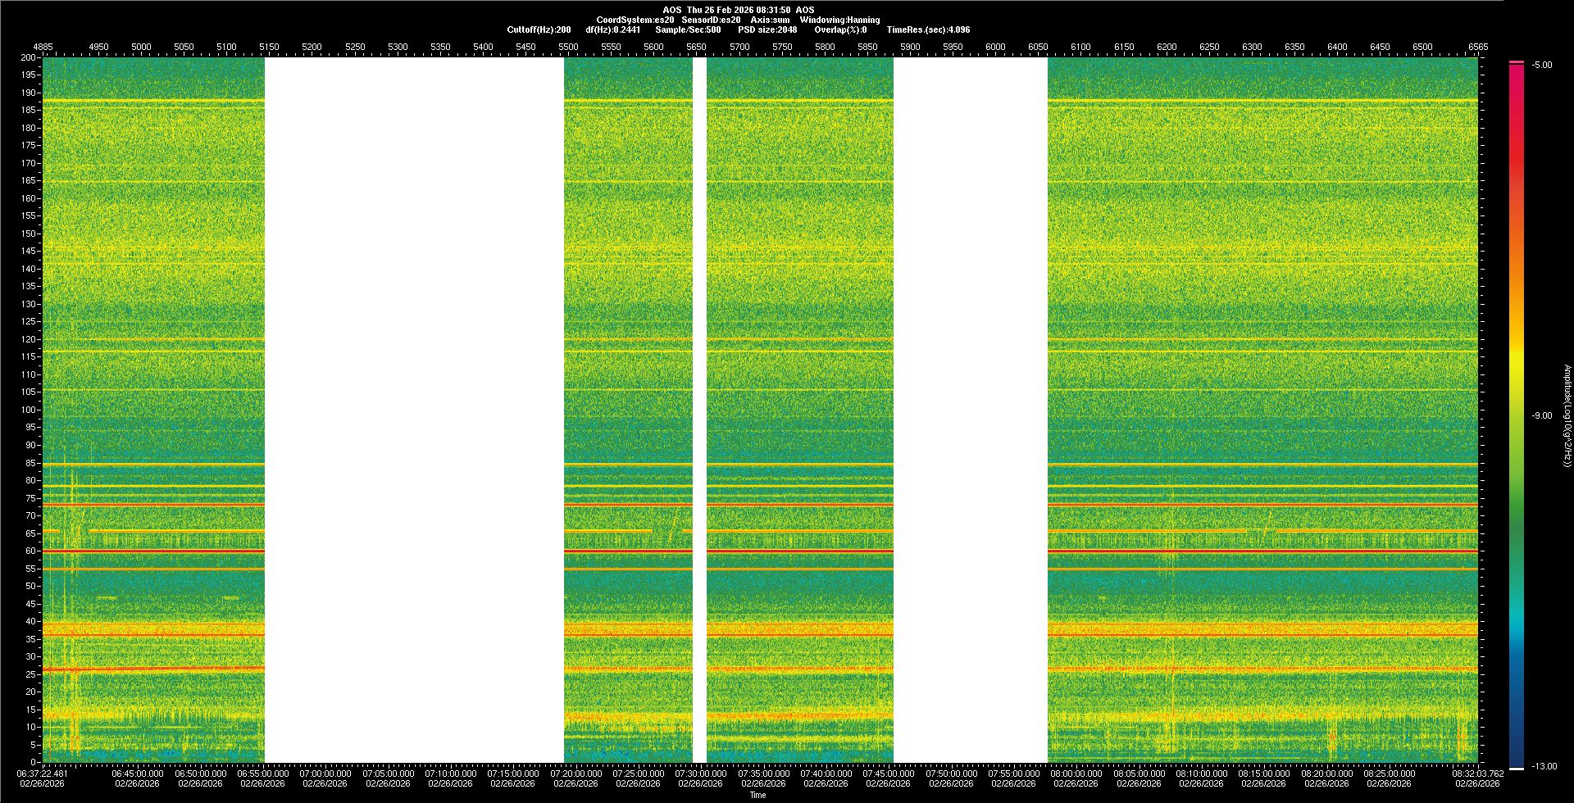Click the -5.00 maximum label on color scale
Screen dimensions: 1574x803
pos(1542,65)
